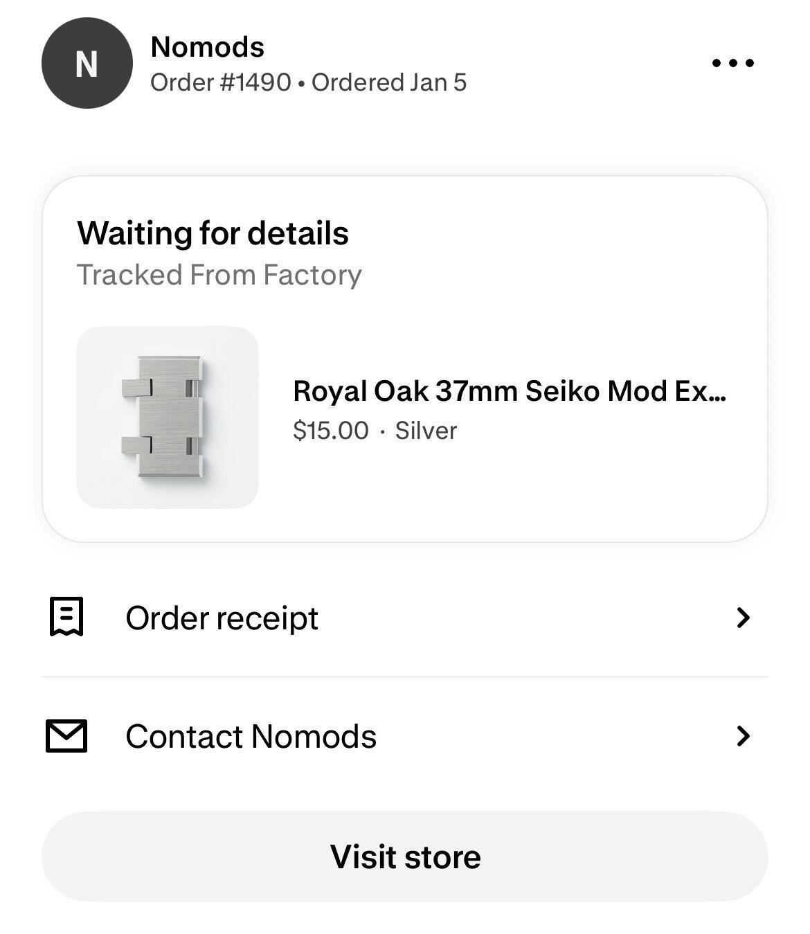
Task: Click empty space inside the order status card
Action: point(554,485)
